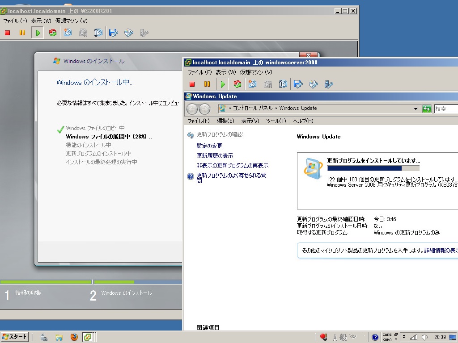Click the vSphere client taskbar button
458x343 pixels.
coord(88,337)
